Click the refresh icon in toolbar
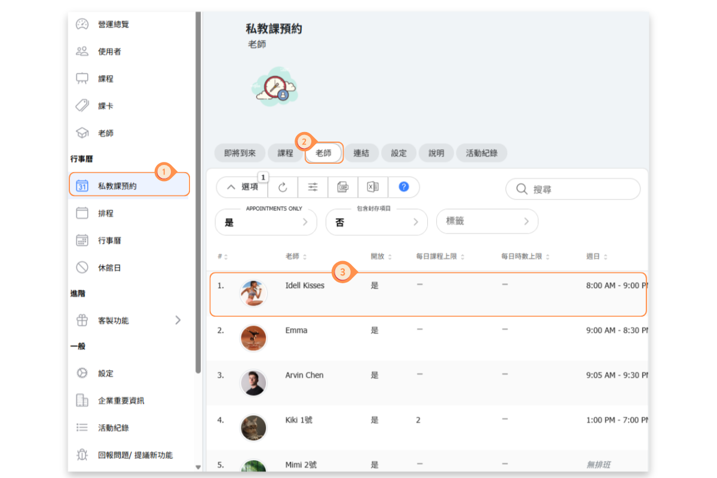Image resolution: width=717 pixels, height=478 pixels. [283, 188]
